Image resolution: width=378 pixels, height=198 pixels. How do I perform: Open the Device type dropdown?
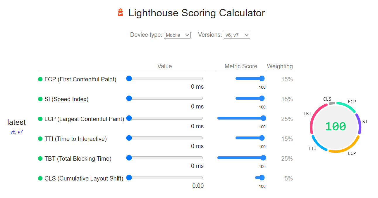177,35
